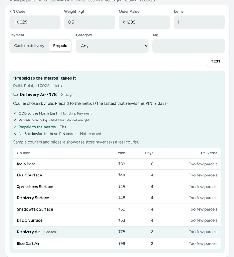
Task: Select the DTDC Surface row
Action: pos(117,220)
